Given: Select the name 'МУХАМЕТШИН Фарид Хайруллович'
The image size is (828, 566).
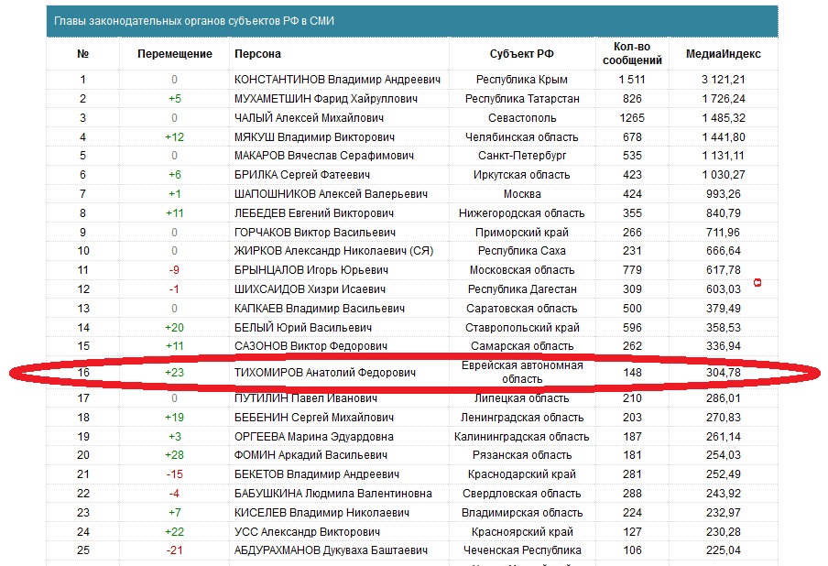Looking at the screenshot, I should click(326, 99).
